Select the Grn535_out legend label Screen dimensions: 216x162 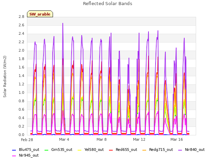(62, 150)
